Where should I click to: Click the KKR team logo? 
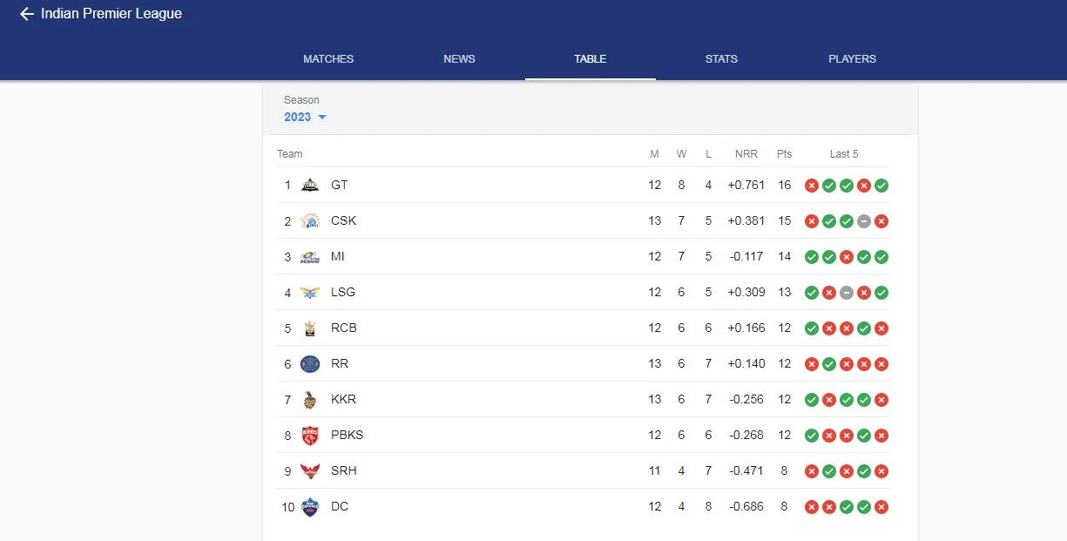tap(310, 400)
